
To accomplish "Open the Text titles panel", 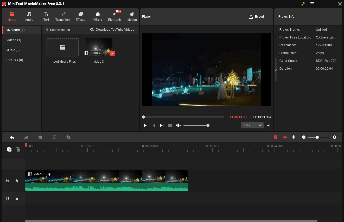I will 46,16.
